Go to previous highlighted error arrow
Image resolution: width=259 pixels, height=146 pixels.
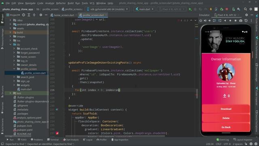[x=191, y=21]
